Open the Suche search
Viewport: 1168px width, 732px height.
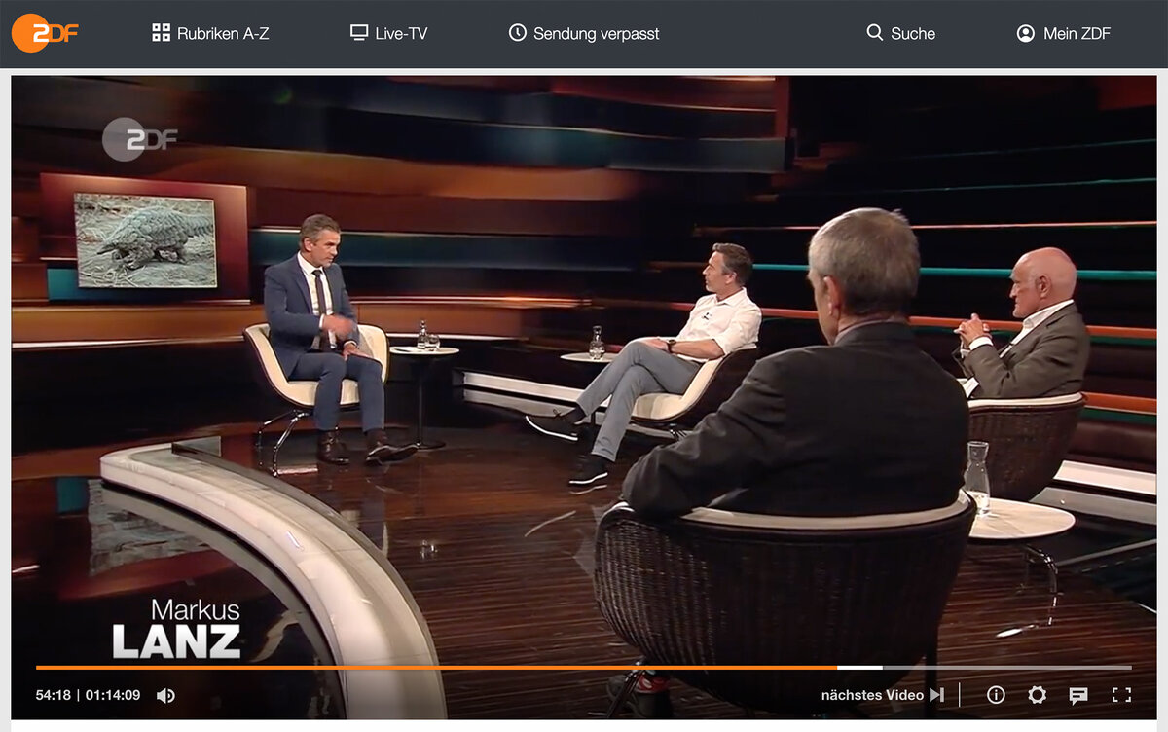[x=900, y=33]
